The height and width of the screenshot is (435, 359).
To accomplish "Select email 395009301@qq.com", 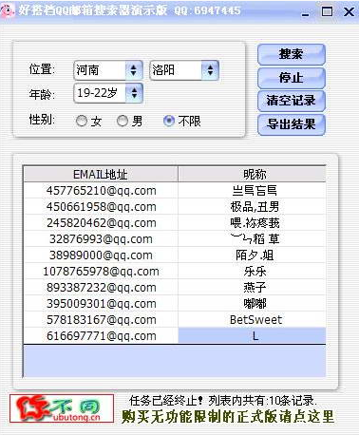I will pos(102,304).
